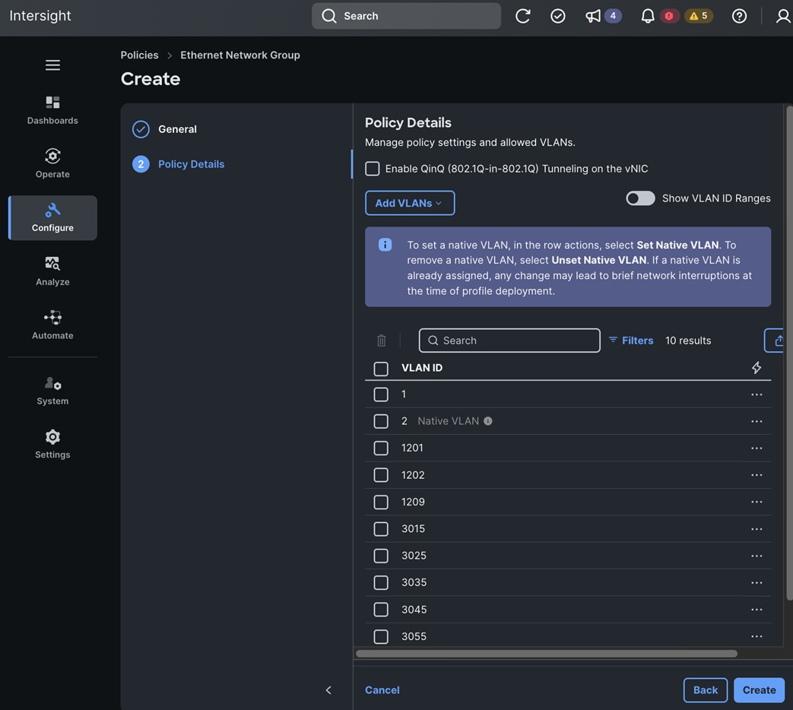Go to the Operate section
793x710 pixels.
[52, 163]
